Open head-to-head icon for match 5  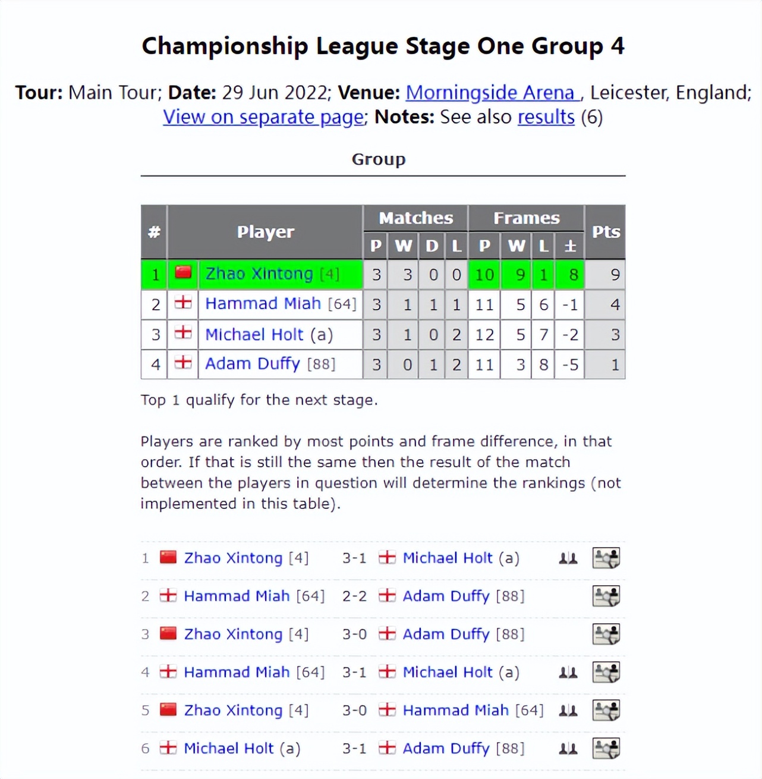pyautogui.click(x=568, y=711)
